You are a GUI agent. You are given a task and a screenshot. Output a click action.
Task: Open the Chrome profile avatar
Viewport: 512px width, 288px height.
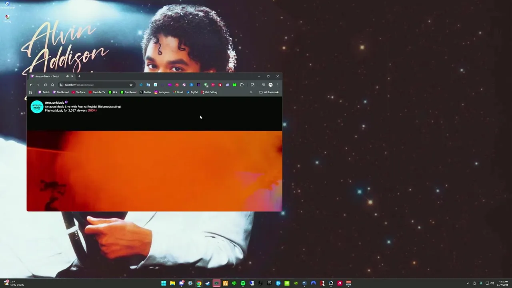click(x=270, y=85)
